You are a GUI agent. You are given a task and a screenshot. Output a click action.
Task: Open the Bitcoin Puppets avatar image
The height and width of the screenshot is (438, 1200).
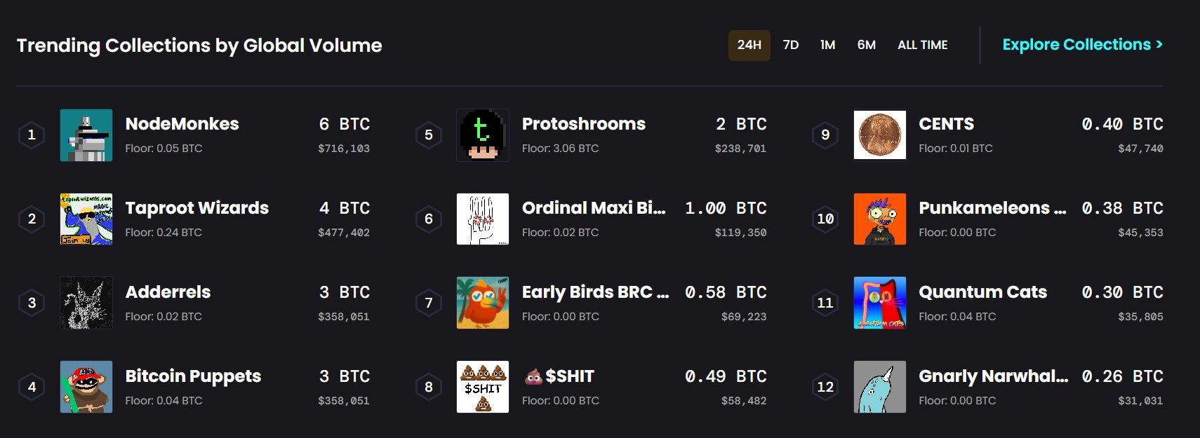pyautogui.click(x=86, y=387)
